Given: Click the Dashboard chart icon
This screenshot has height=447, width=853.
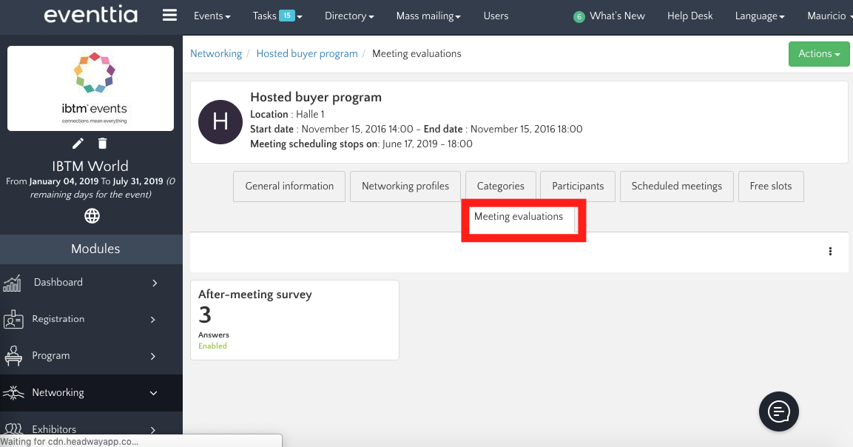Looking at the screenshot, I should [x=13, y=283].
